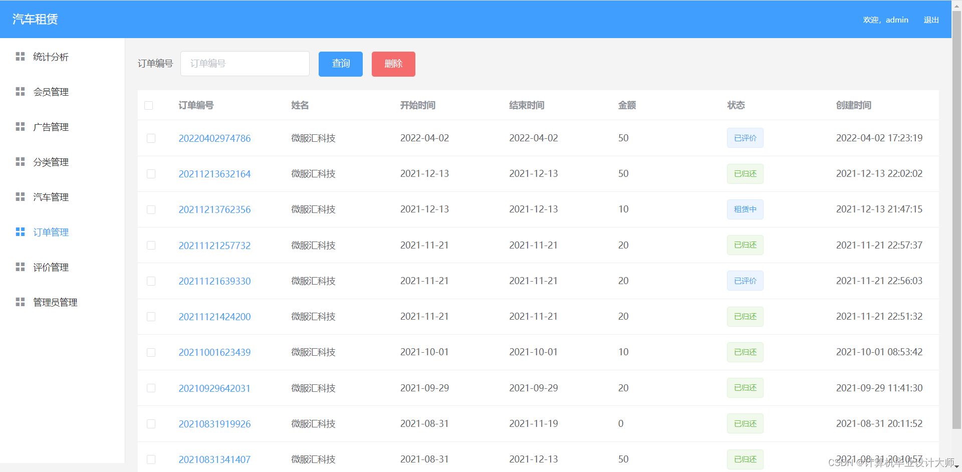
Task: Click the grid icon beside 管理员管理
Action: (x=20, y=302)
